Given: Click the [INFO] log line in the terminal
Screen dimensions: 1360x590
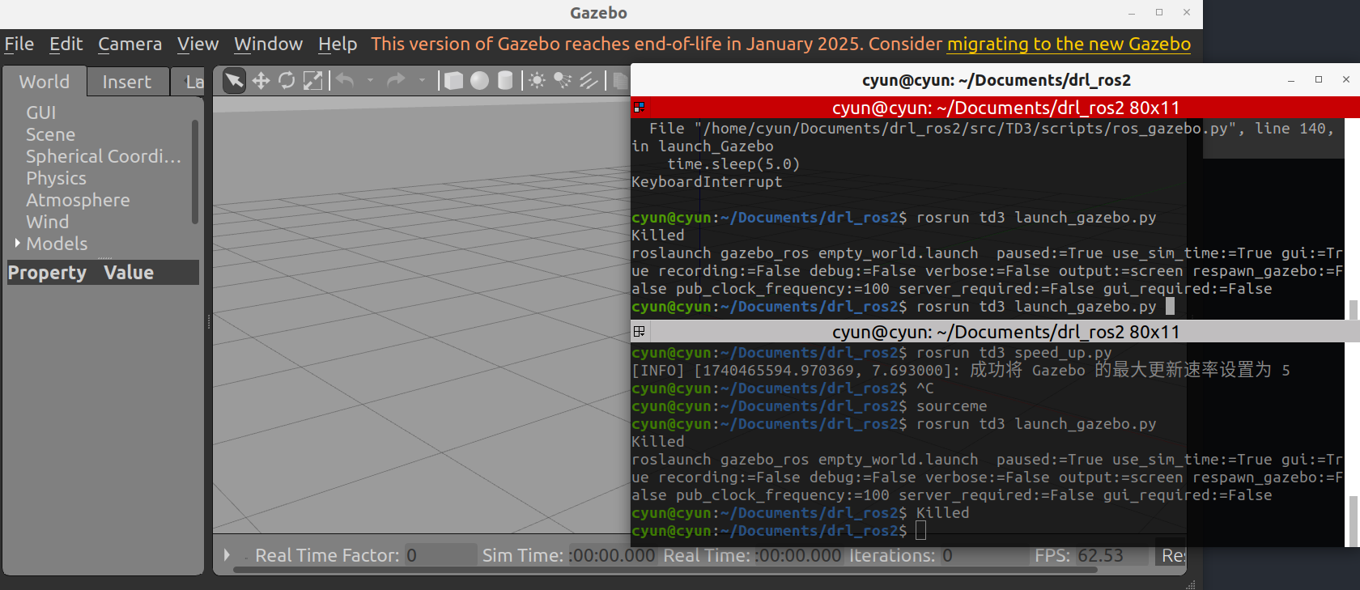Looking at the screenshot, I should click(961, 371).
